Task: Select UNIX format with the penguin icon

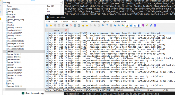Action: [x=127, y=25]
